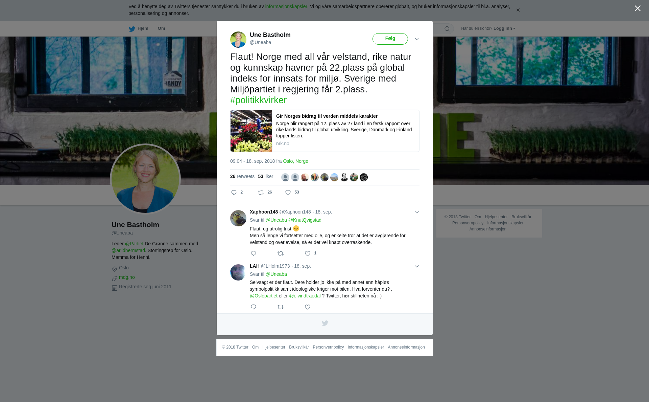Click the search magnifier icon
The height and width of the screenshot is (402, 649).
(447, 29)
